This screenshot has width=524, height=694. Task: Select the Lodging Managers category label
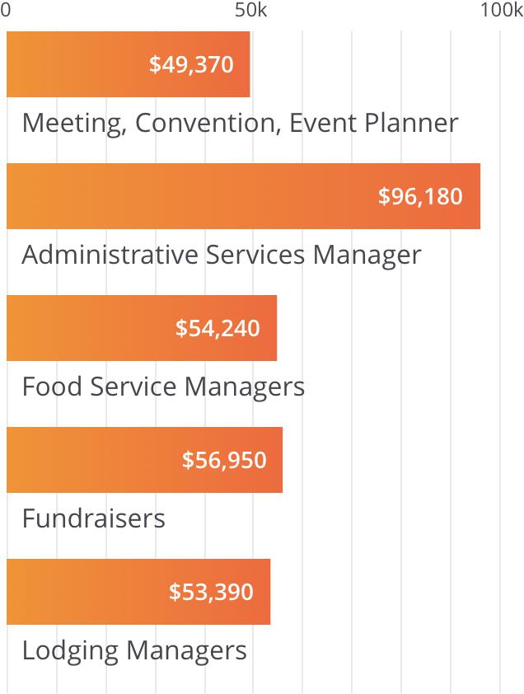click(x=134, y=650)
